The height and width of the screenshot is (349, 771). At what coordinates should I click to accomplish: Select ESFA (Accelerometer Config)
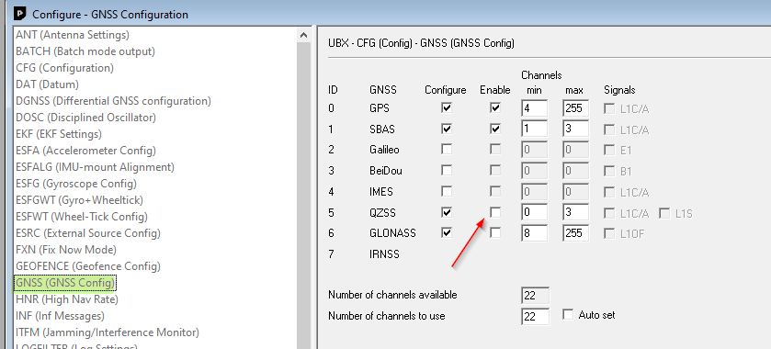[85, 151]
